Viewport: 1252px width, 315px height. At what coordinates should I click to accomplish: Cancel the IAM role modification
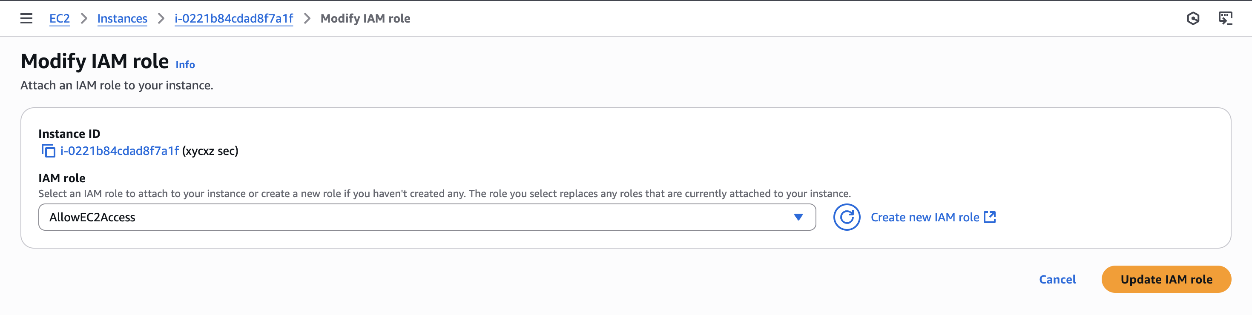tap(1057, 279)
